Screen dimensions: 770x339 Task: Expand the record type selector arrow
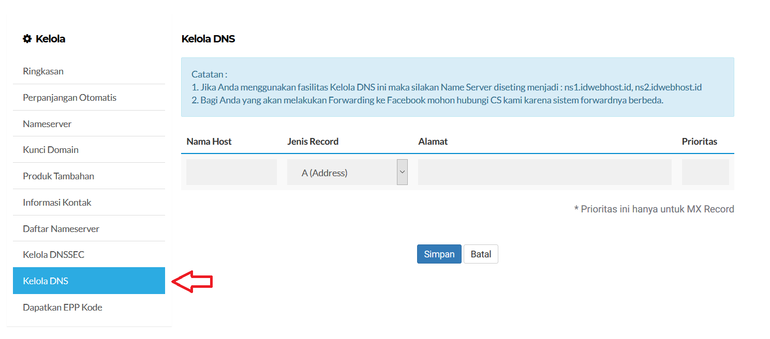(x=403, y=172)
